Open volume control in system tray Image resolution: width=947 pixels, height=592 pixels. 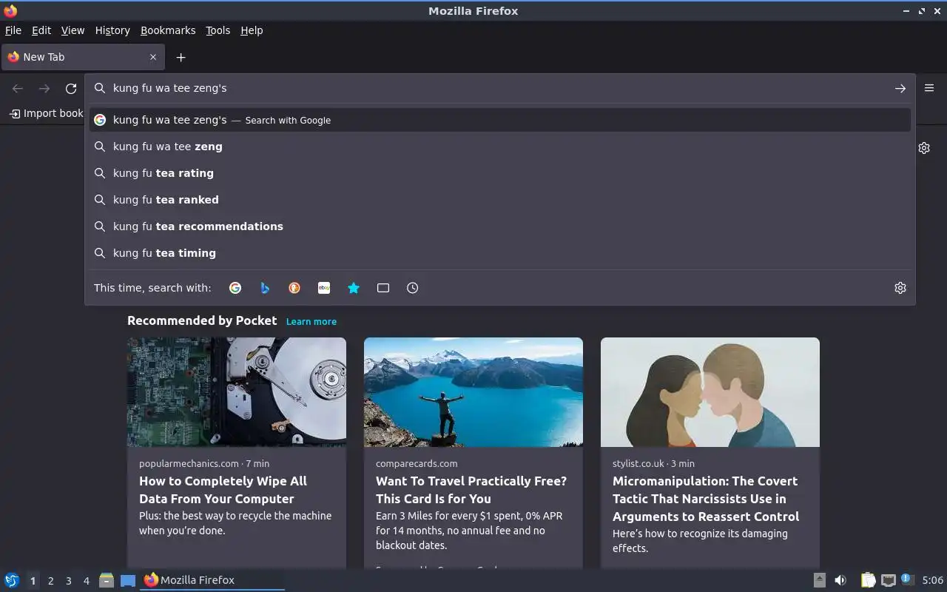pyautogui.click(x=840, y=580)
